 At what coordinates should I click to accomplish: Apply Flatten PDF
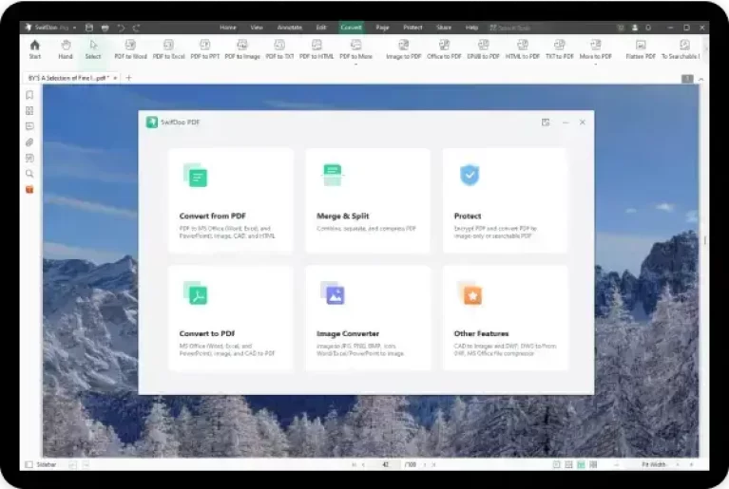click(x=641, y=49)
